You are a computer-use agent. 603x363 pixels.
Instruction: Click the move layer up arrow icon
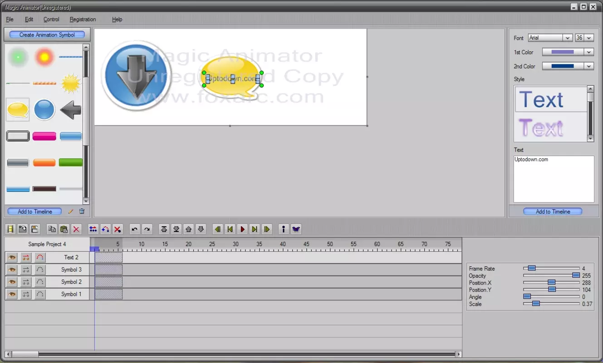[188, 229]
